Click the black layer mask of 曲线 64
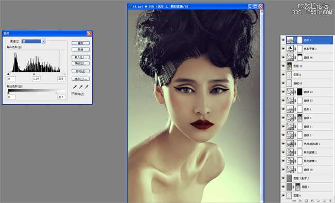Viewport: 335px width, 203px height. pos(300,92)
